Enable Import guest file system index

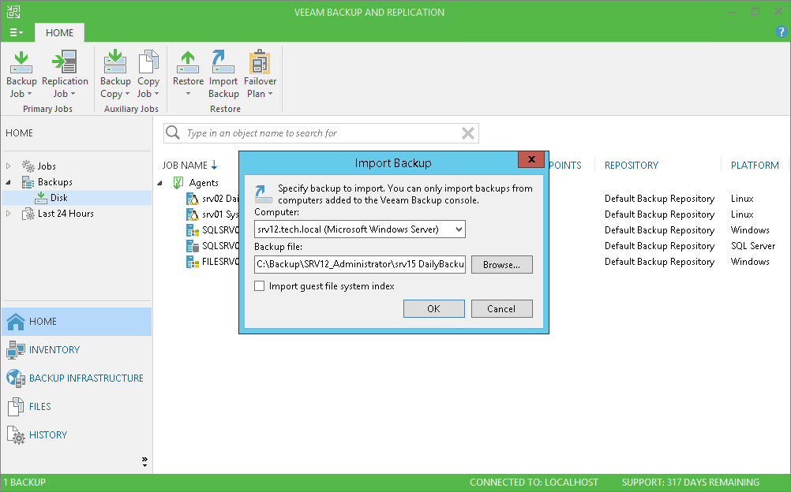pos(259,286)
